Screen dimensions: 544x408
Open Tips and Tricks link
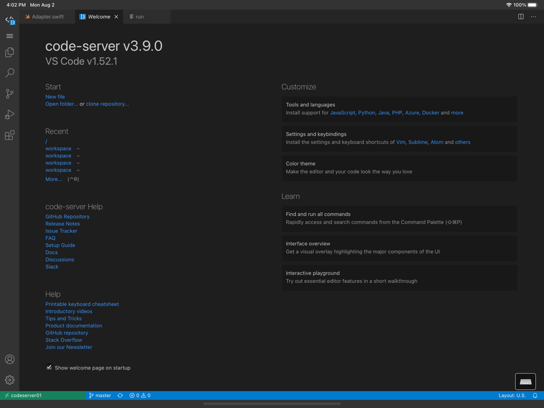[64, 318]
